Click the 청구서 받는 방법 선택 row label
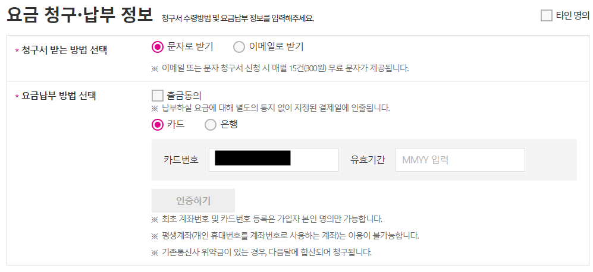Screen dimensions: 593x272 [x=64, y=50]
